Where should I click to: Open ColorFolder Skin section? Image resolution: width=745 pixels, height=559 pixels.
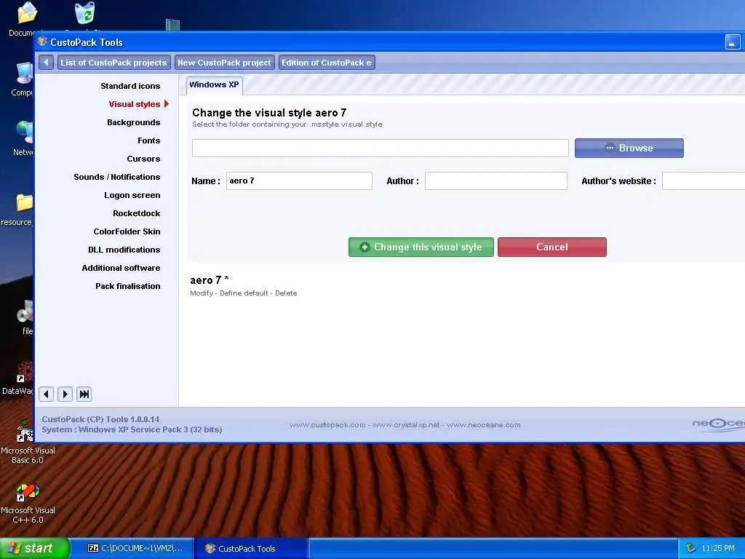point(127,231)
